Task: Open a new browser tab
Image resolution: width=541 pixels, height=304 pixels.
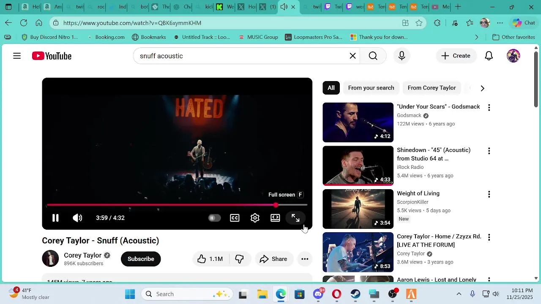Action: (458, 7)
